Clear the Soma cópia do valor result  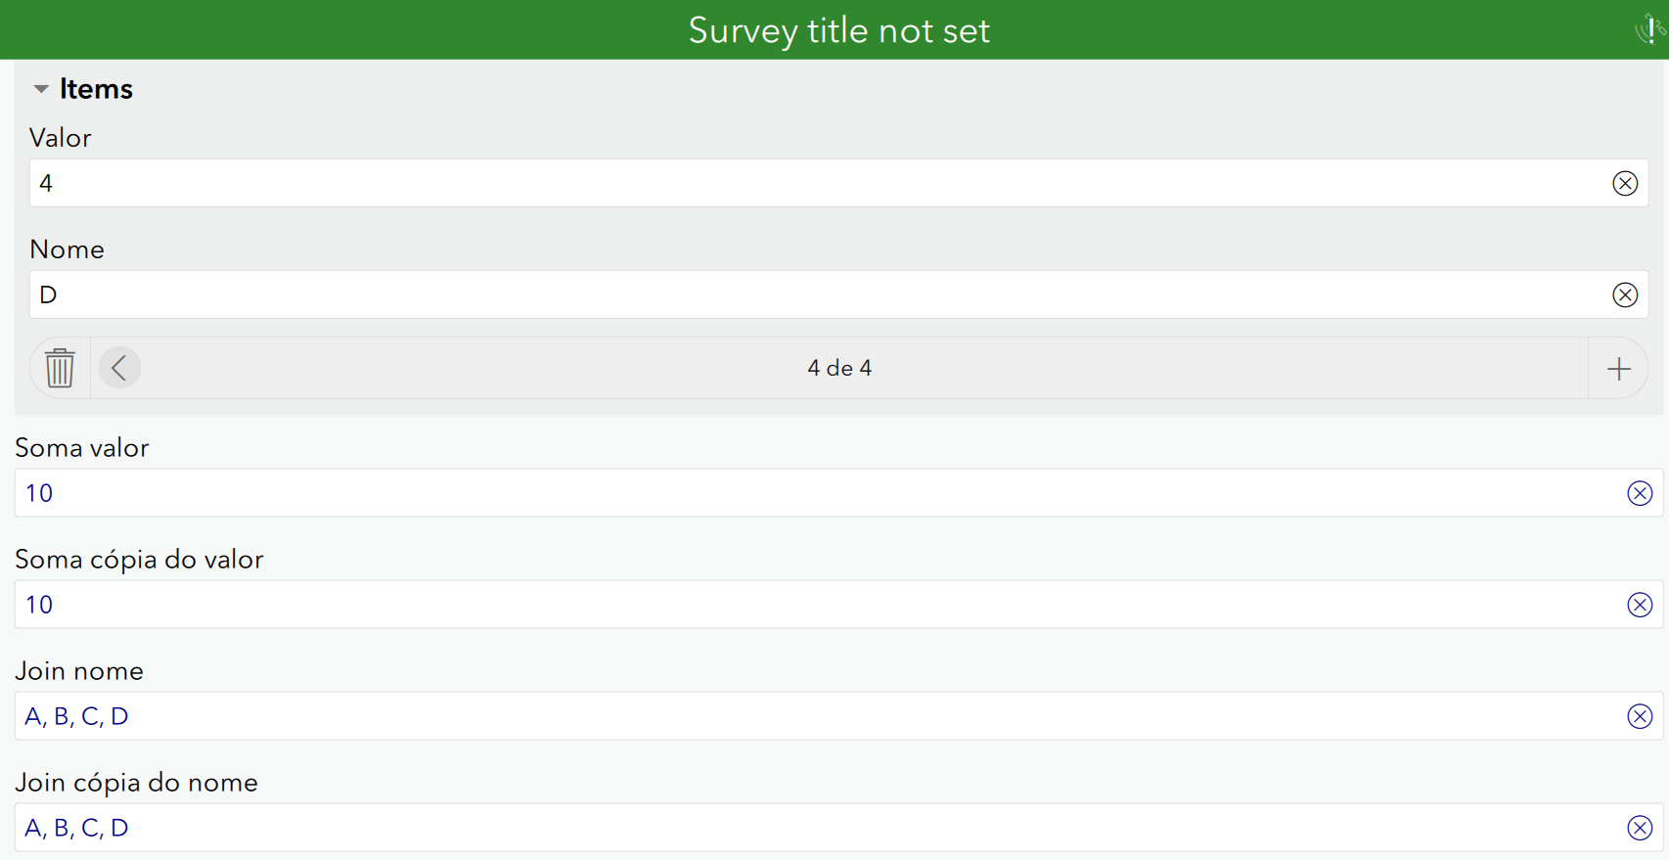pyautogui.click(x=1640, y=605)
